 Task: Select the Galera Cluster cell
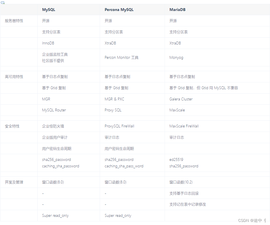tap(181, 99)
